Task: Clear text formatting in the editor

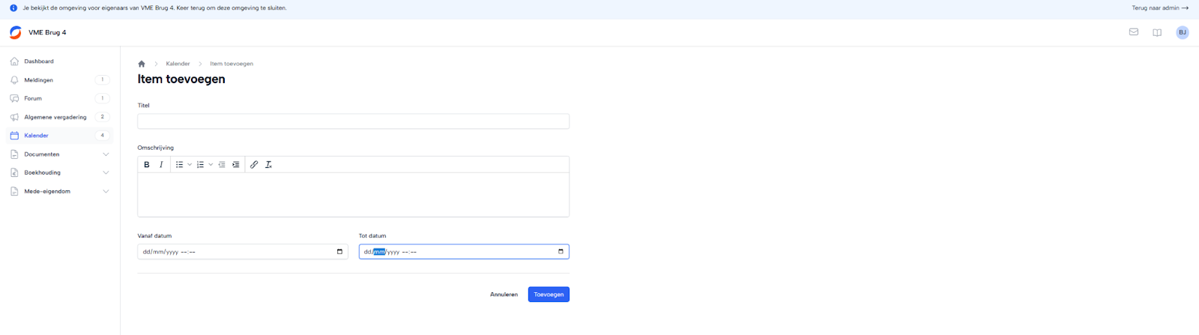Action: click(268, 165)
